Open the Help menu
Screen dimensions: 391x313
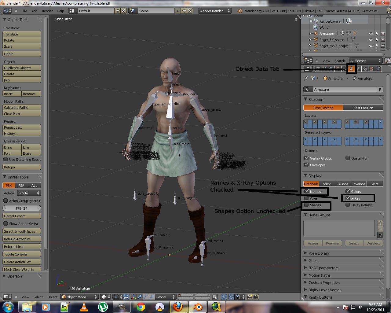tap(60, 11)
